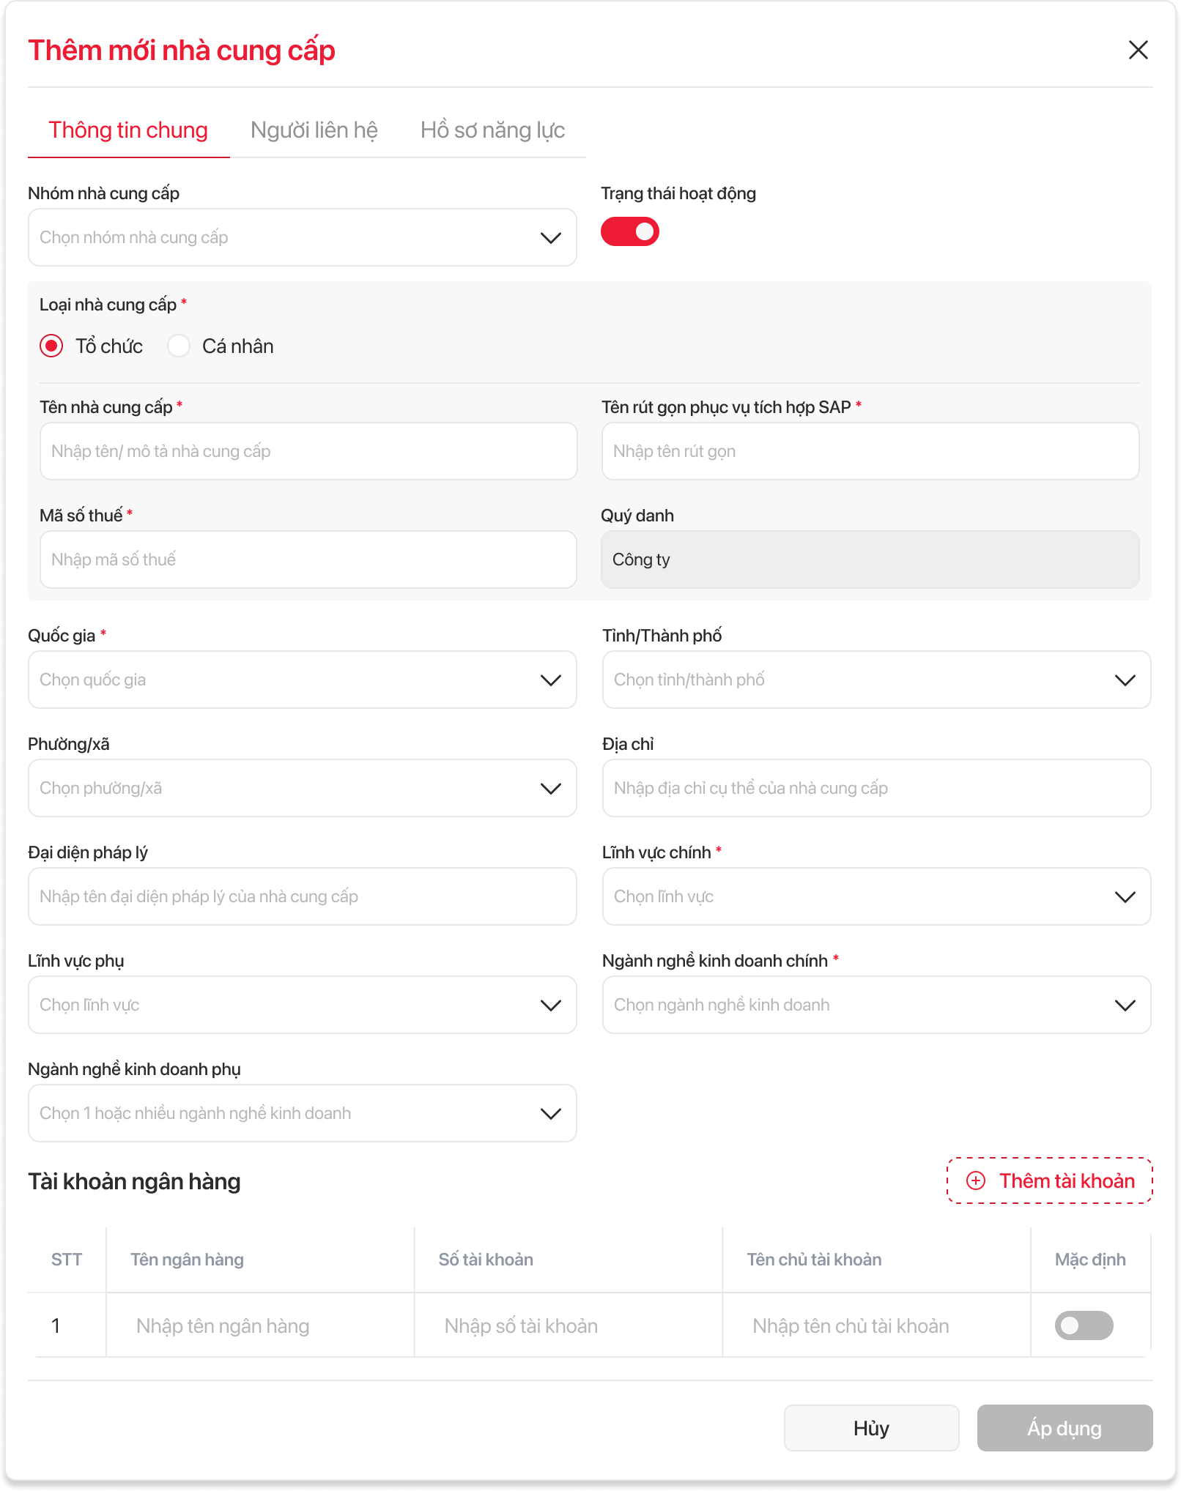1181x1491 pixels.
Task: Click the Hủy button
Action: tap(871, 1428)
